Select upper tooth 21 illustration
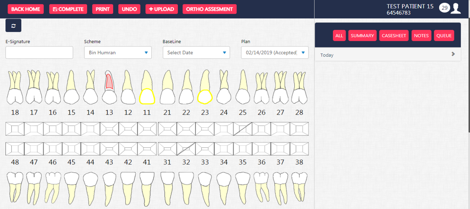The width and height of the screenshot is (470, 209). pos(167,87)
